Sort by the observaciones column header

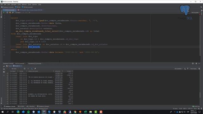41,71
